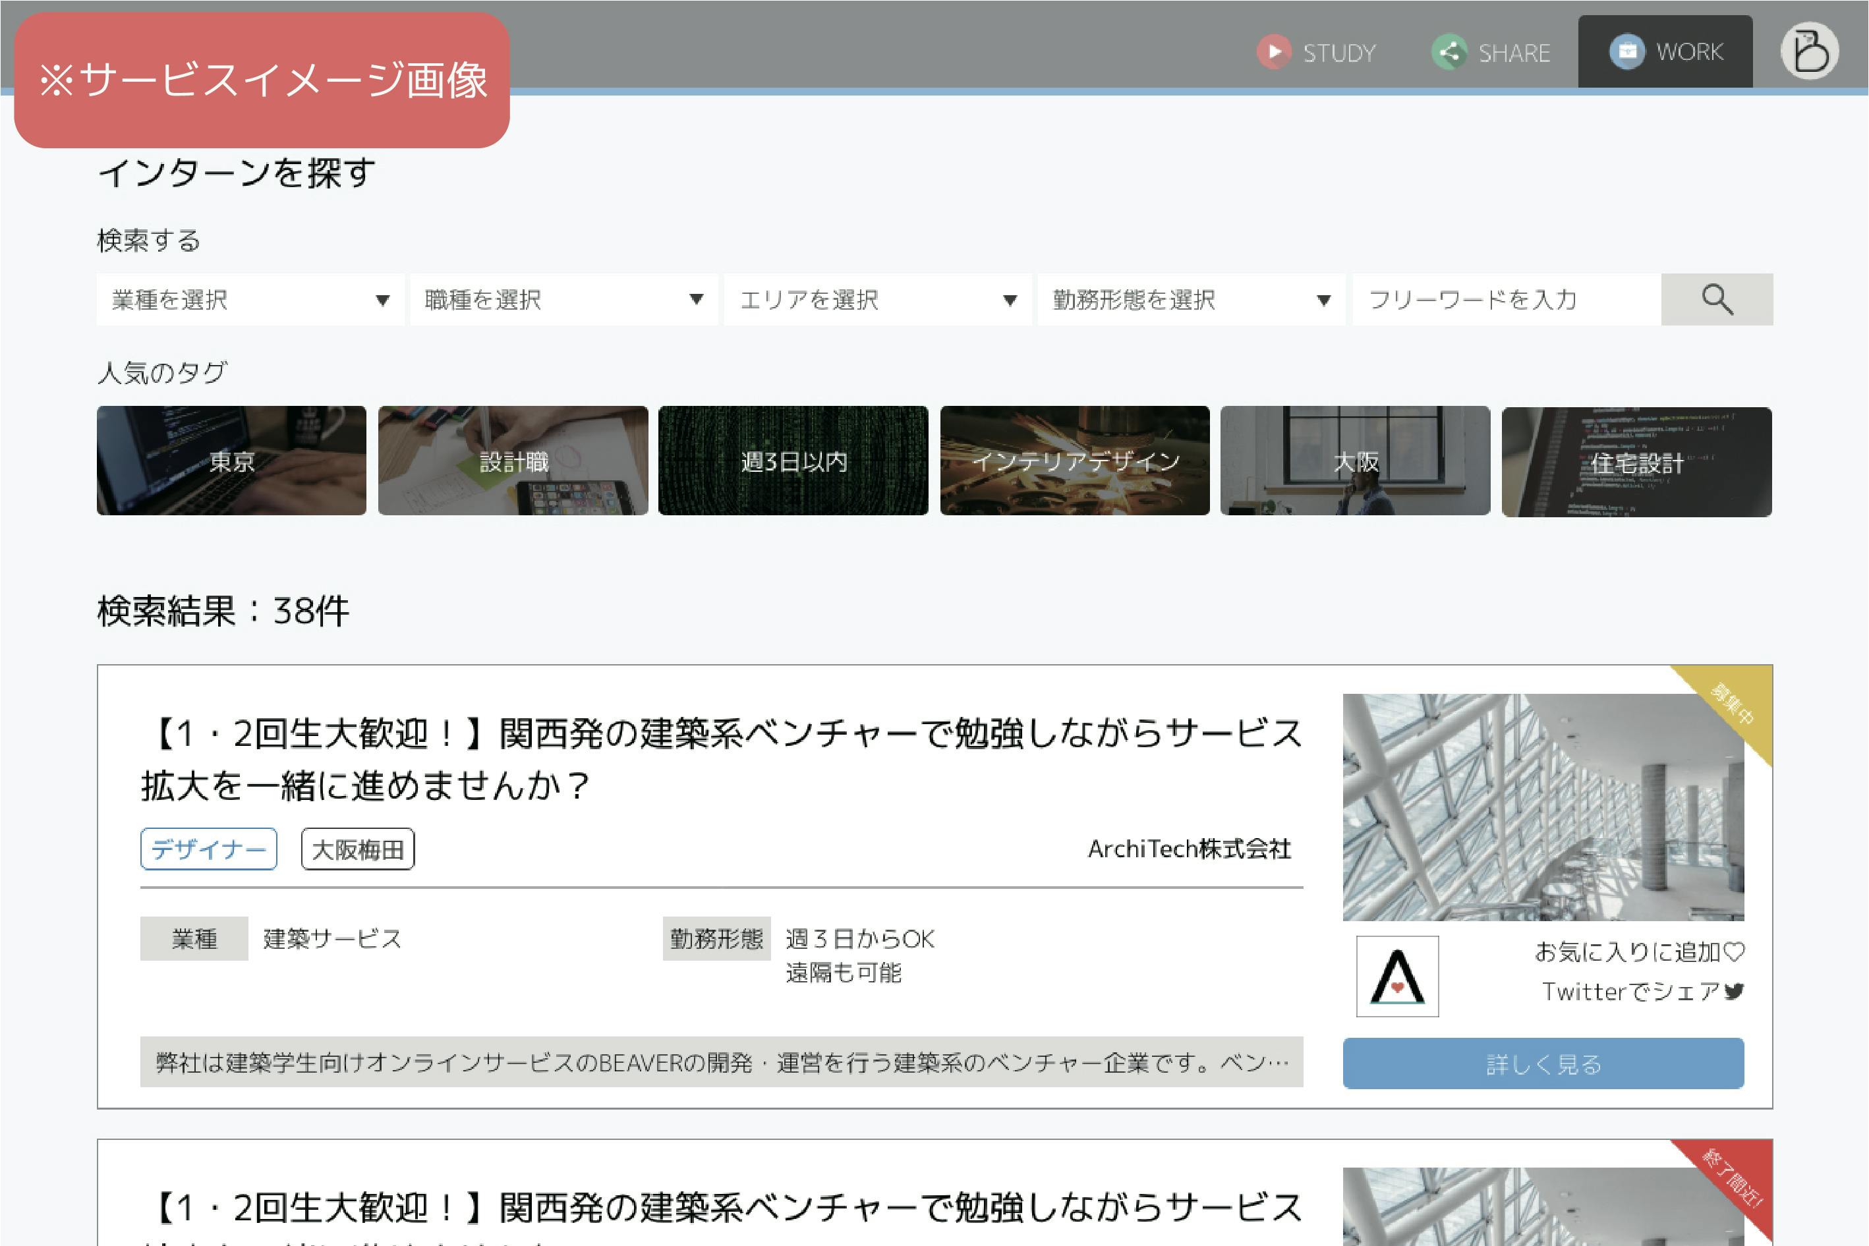Select the デザイナー tag

[x=208, y=849]
